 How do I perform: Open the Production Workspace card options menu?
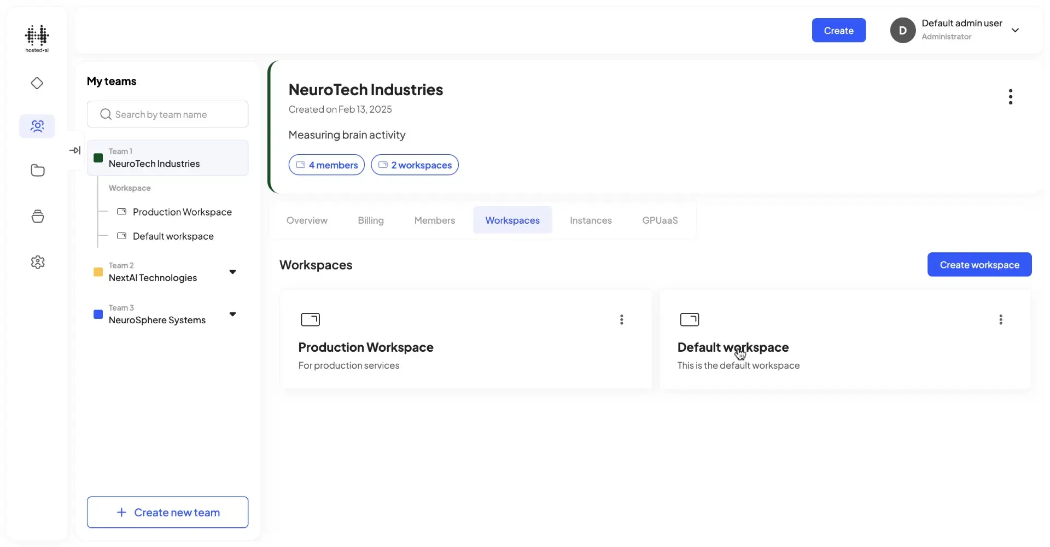coord(621,319)
